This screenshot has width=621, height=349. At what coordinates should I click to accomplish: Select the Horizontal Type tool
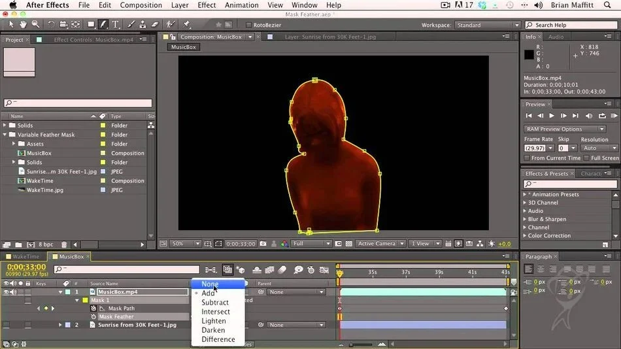coord(115,25)
